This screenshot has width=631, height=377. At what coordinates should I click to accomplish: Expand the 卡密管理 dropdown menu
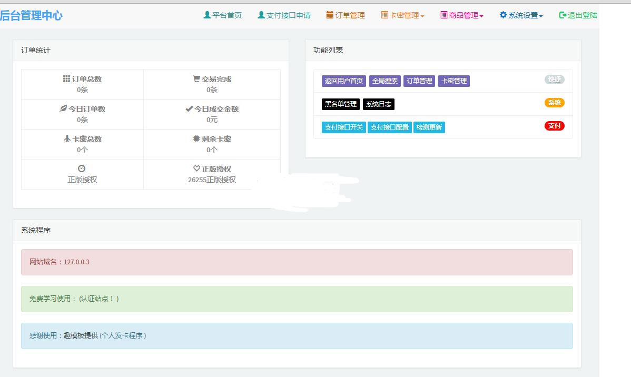(402, 15)
